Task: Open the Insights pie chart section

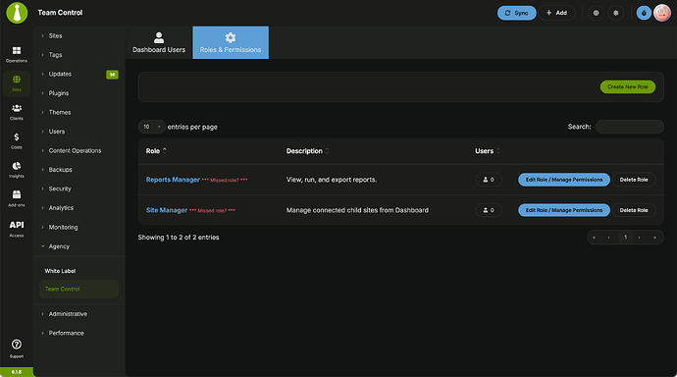Action: (17, 170)
